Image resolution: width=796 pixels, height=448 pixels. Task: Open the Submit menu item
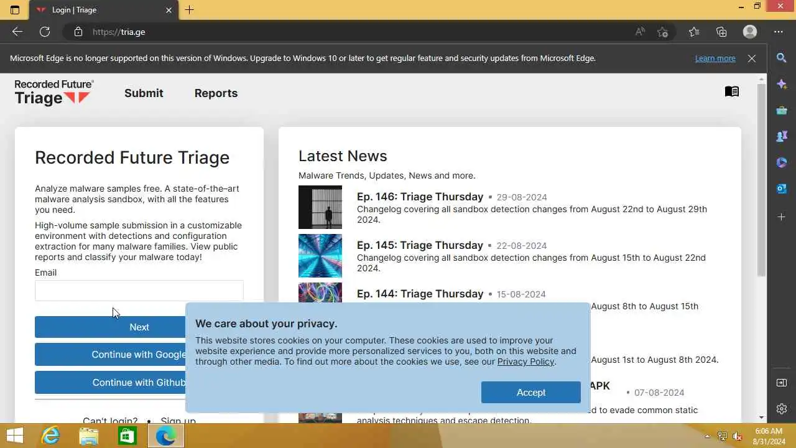(144, 93)
